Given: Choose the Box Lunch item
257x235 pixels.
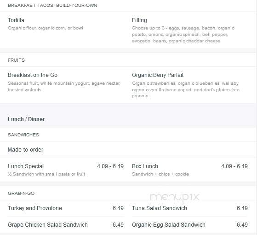Looking at the screenshot, I should point(145,166).
